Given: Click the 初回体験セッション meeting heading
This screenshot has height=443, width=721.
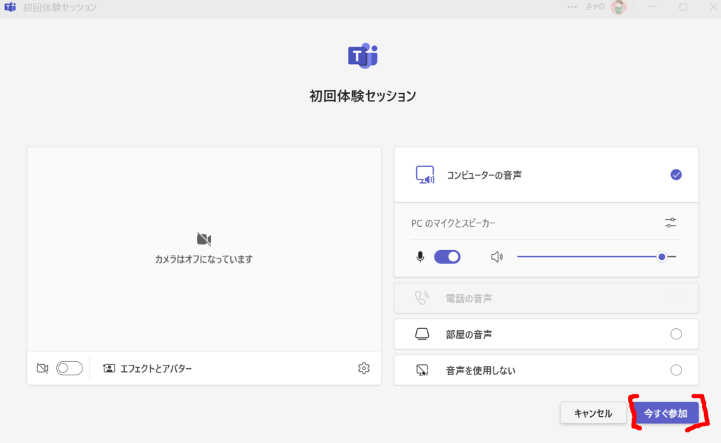Looking at the screenshot, I should [363, 96].
